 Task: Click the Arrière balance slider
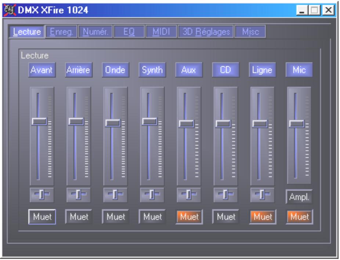point(79,194)
